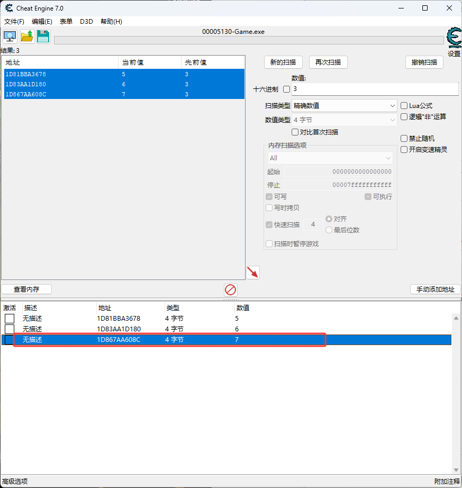The image size is (462, 488).
Task: Click the save floppy disk icon
Action: [x=43, y=37]
